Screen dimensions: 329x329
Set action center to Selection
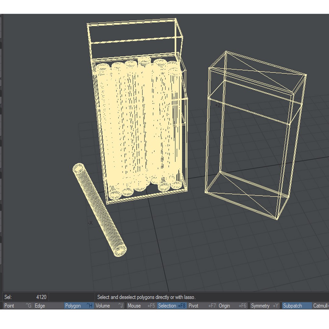click(172, 306)
